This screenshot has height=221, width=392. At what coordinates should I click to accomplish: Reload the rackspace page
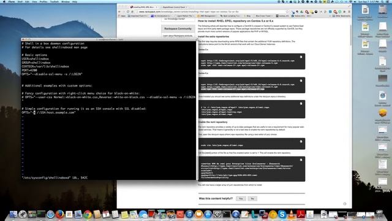tap(128, 12)
